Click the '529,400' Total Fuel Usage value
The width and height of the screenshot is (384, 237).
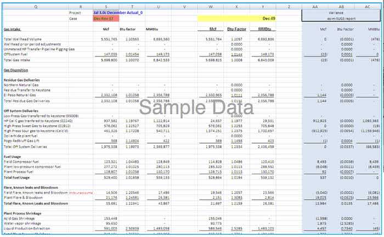point(111,178)
